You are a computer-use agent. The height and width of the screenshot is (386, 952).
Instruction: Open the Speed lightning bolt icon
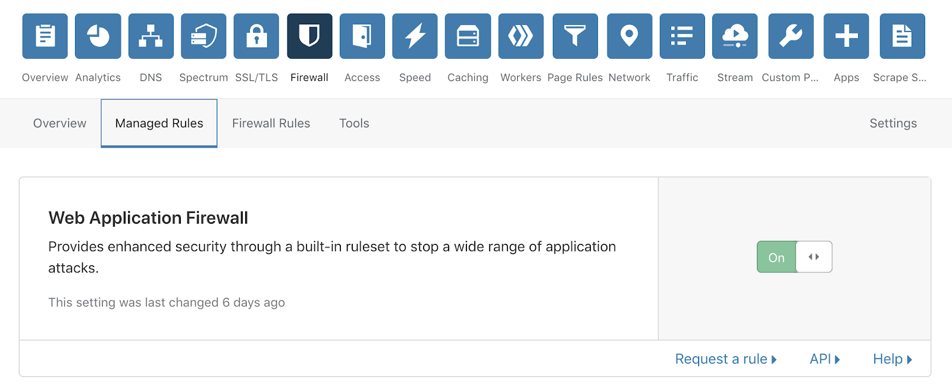pyautogui.click(x=415, y=36)
